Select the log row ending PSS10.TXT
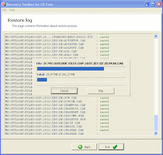 pos(57,37)
